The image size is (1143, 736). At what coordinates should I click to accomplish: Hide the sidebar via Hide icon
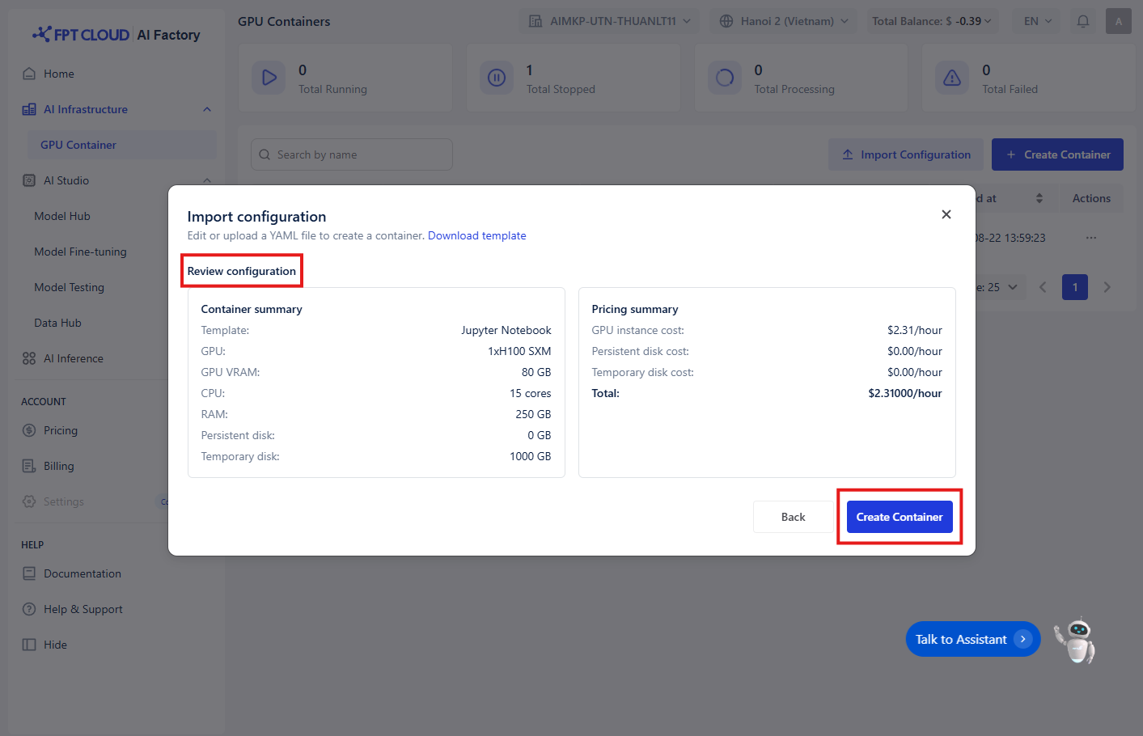(29, 645)
